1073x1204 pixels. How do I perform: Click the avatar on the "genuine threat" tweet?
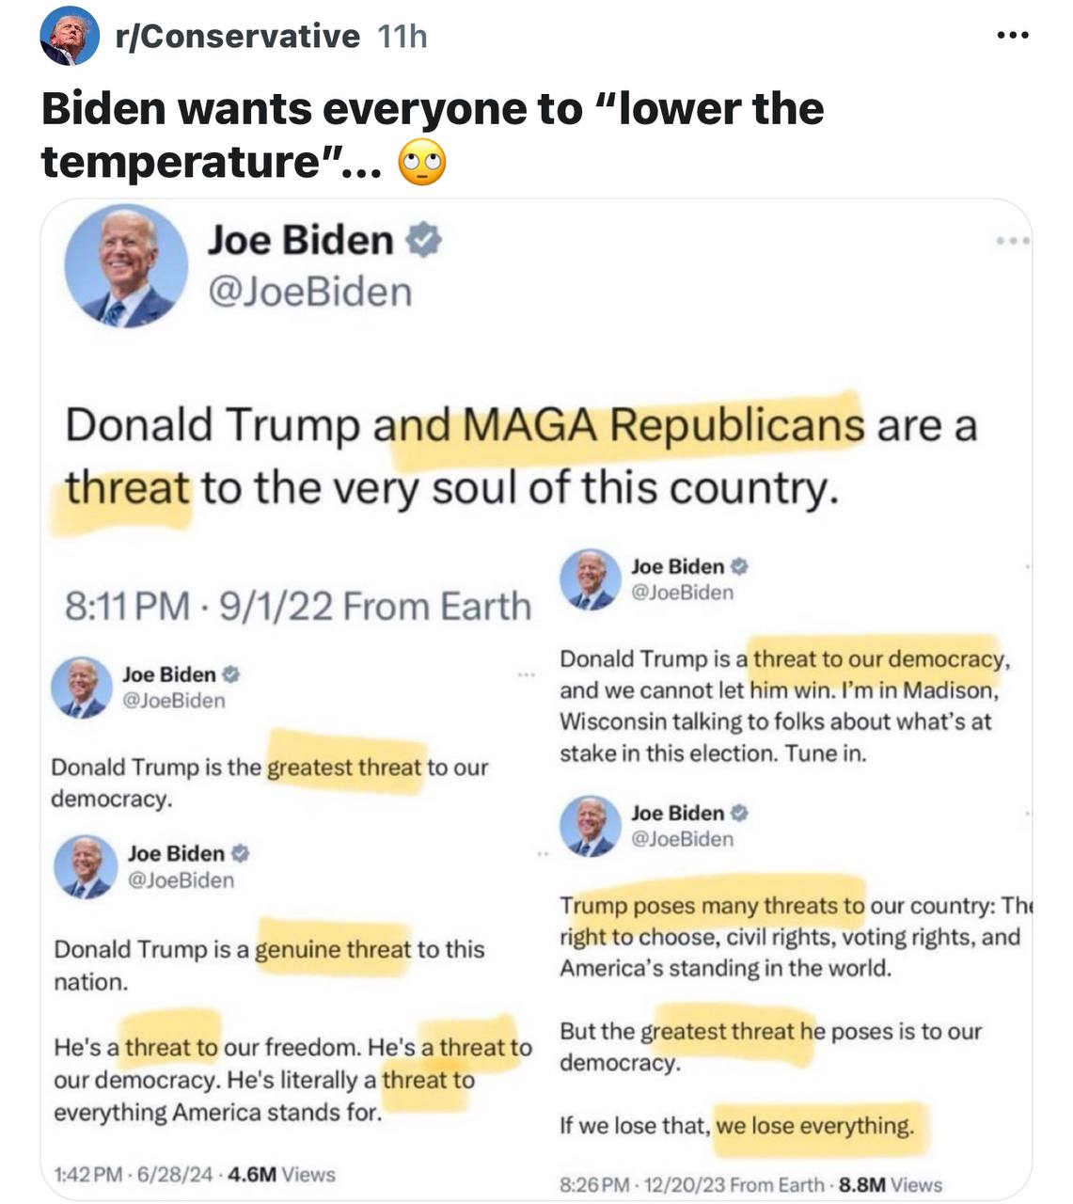pos(86,866)
